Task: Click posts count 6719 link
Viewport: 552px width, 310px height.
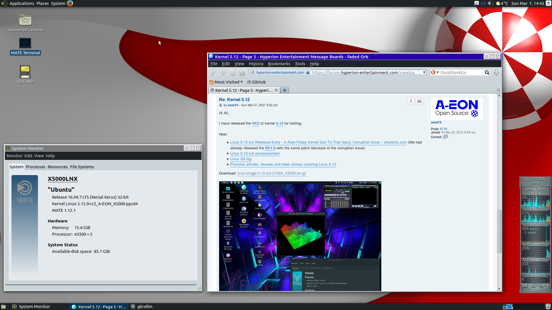Action: [443, 129]
